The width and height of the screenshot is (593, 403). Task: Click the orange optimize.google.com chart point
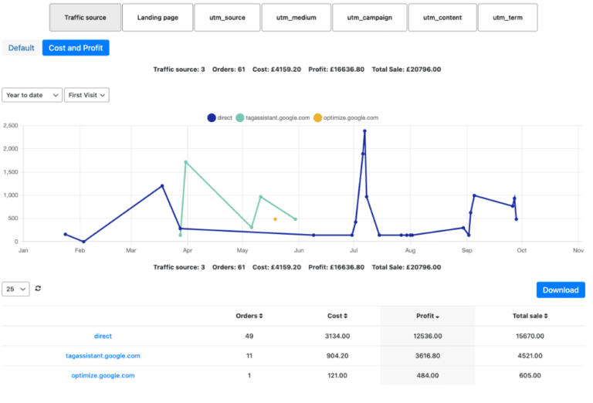[x=276, y=219]
